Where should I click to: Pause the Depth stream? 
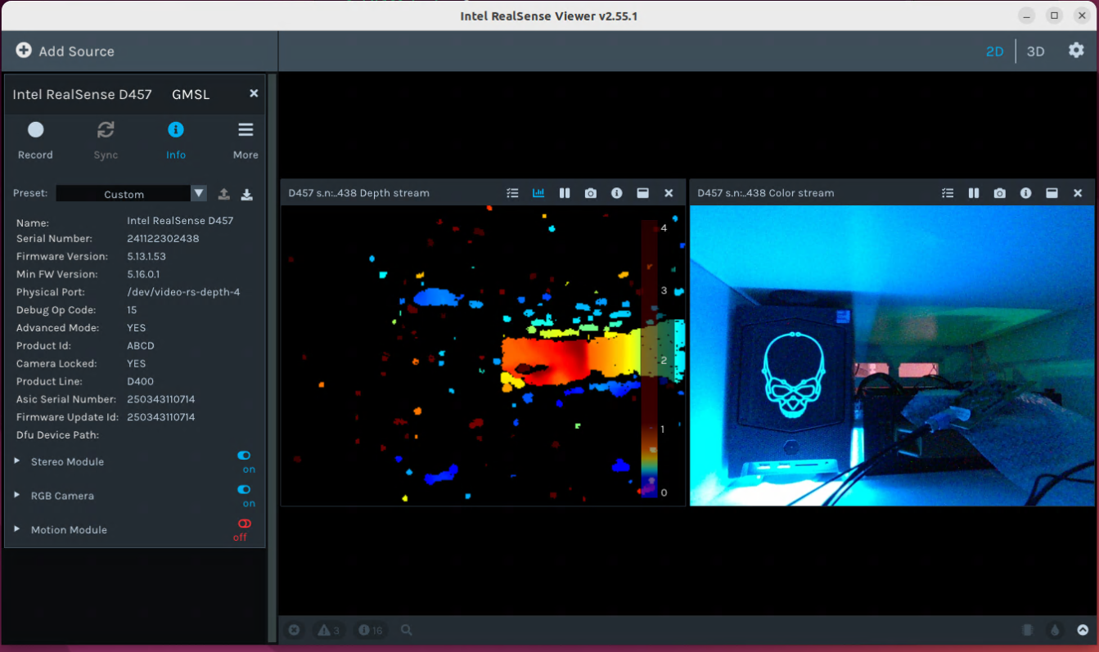(565, 193)
